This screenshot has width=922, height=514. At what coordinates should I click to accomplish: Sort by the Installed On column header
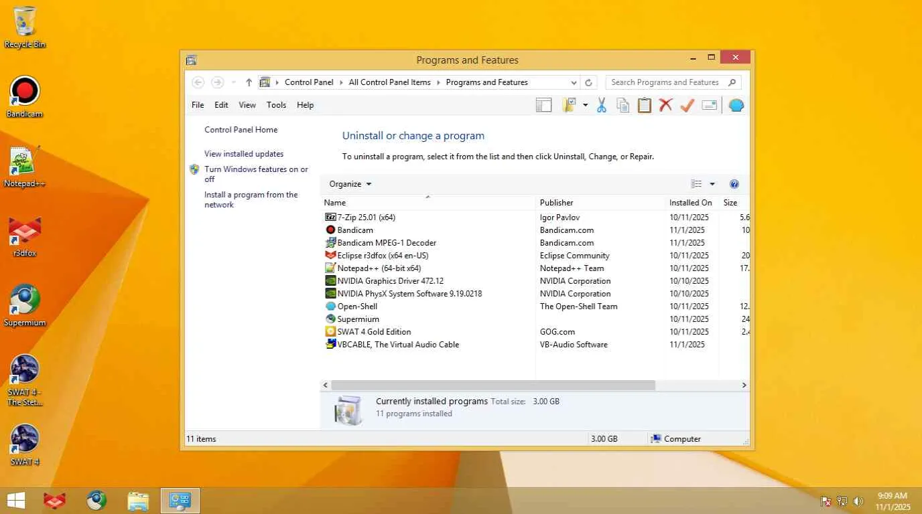[x=691, y=203]
